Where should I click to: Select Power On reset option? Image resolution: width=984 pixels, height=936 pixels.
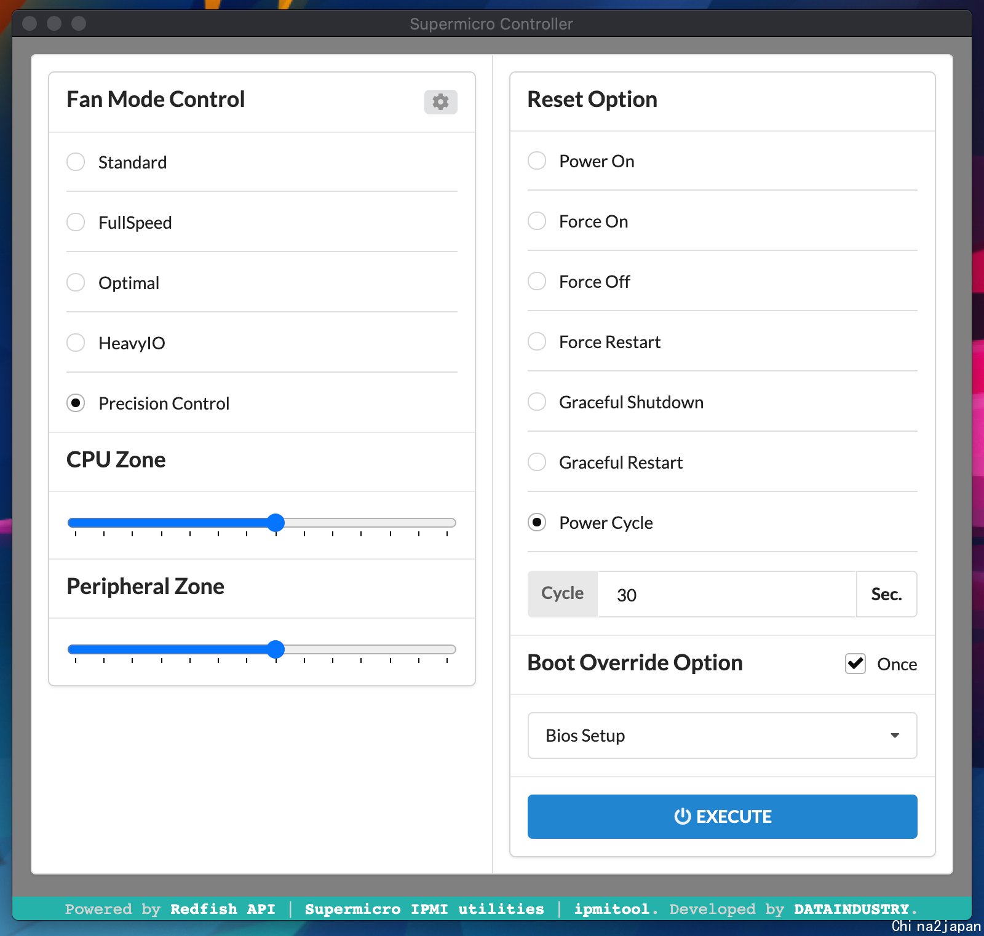537,161
